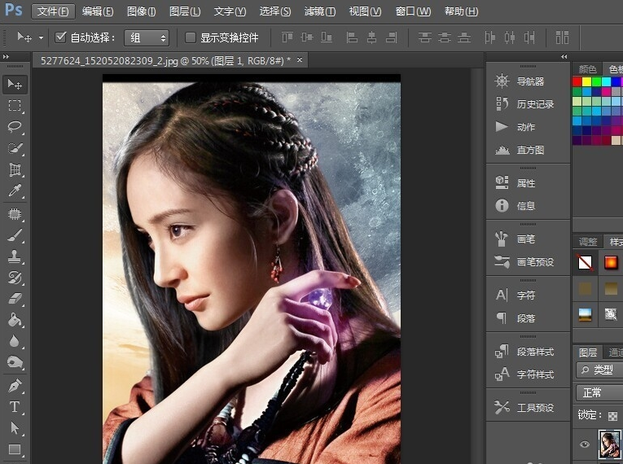Select the Pen tool
Viewport: 623px width, 464px height.
tap(15, 385)
